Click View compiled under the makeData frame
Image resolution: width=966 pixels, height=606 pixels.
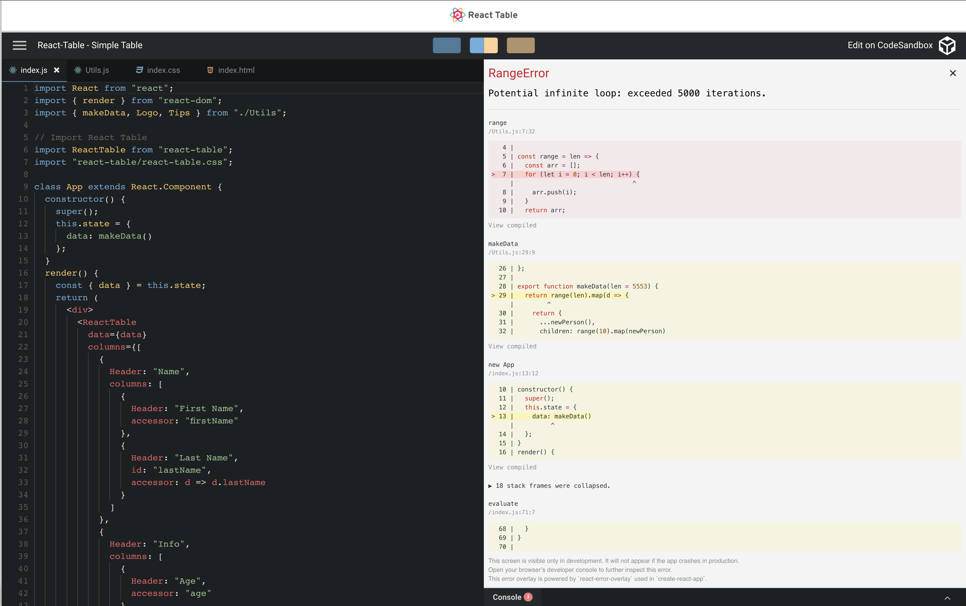point(512,346)
